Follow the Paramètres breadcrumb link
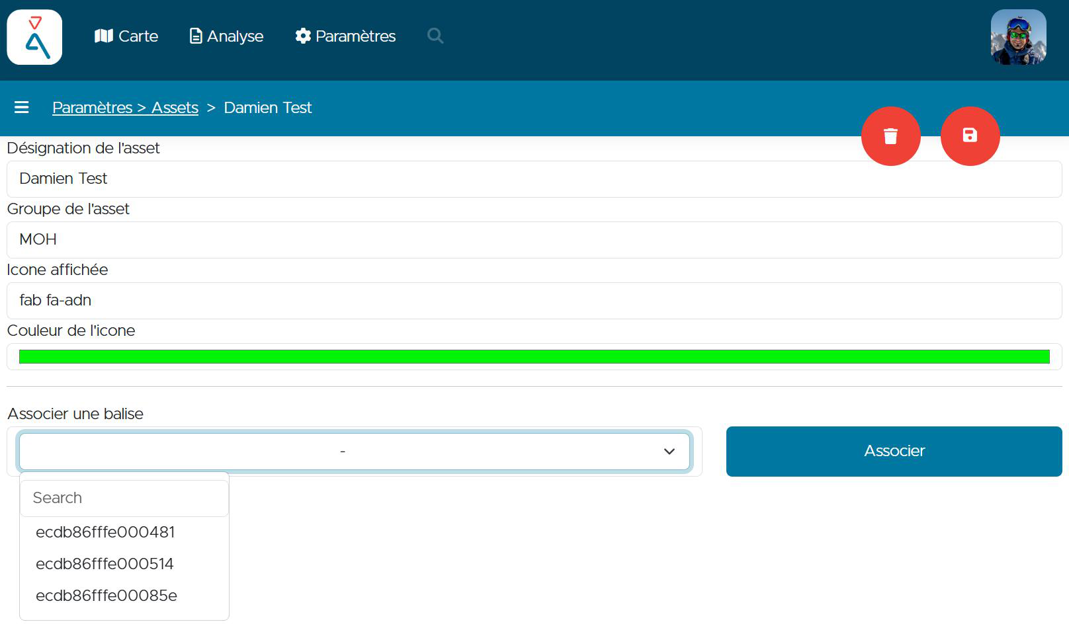This screenshot has height=634, width=1069. (93, 108)
